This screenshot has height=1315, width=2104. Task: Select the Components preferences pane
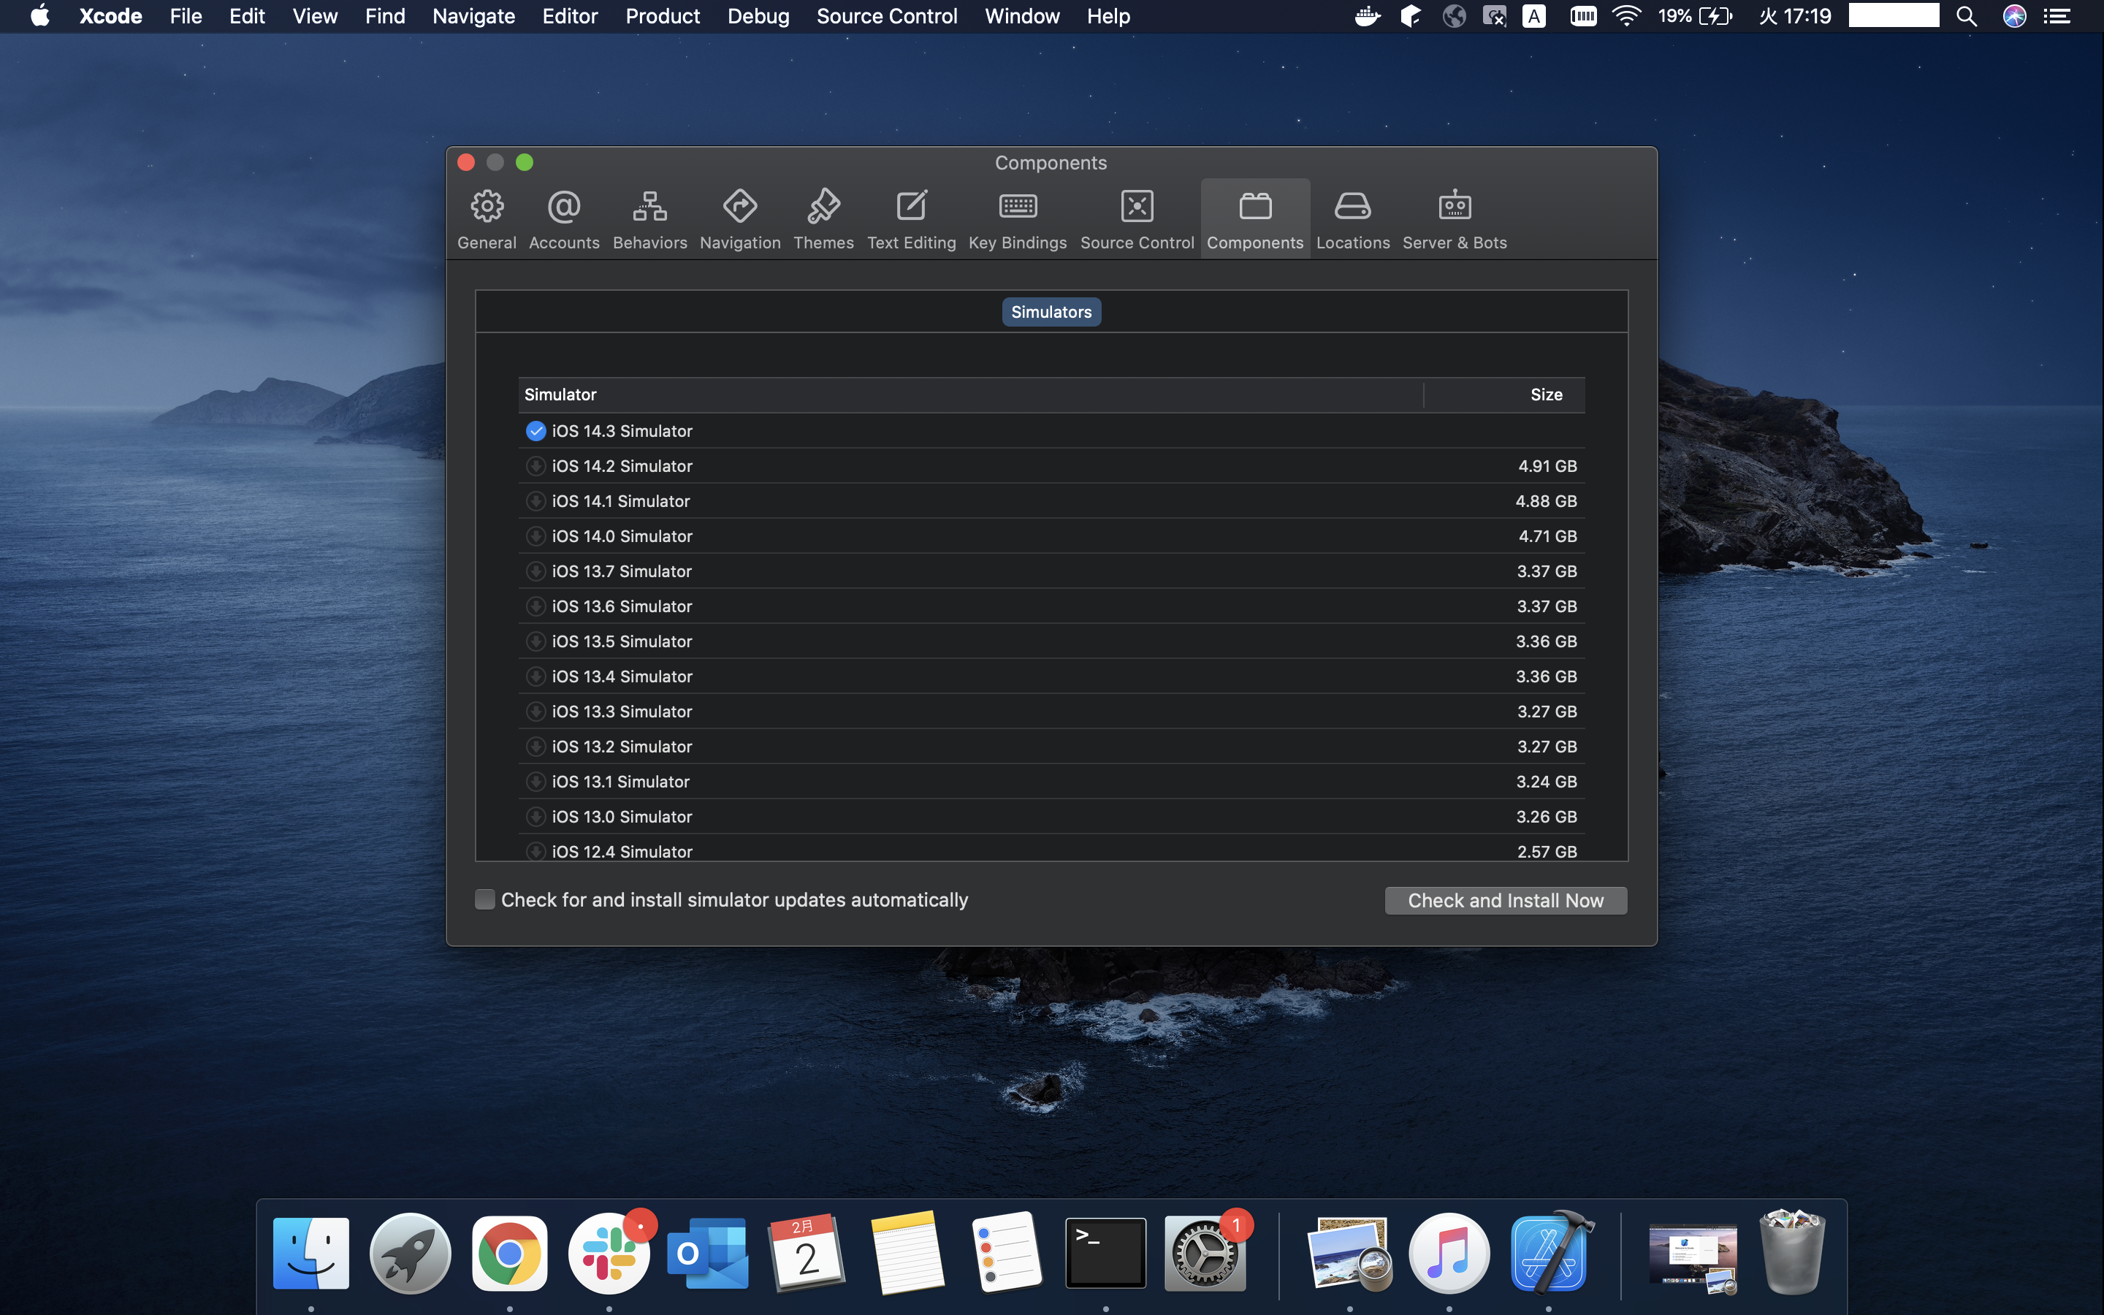1254,220
